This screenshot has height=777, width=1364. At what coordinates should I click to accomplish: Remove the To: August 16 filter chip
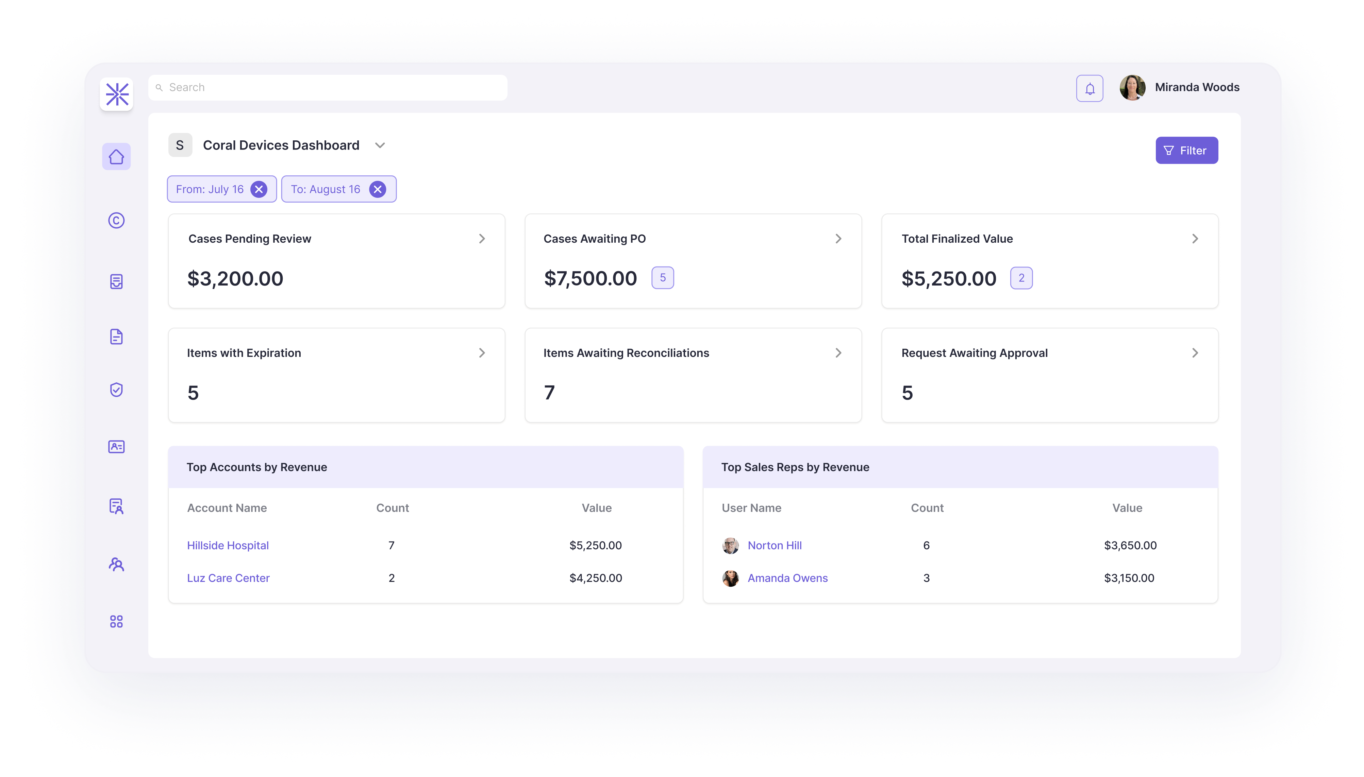[x=378, y=189]
